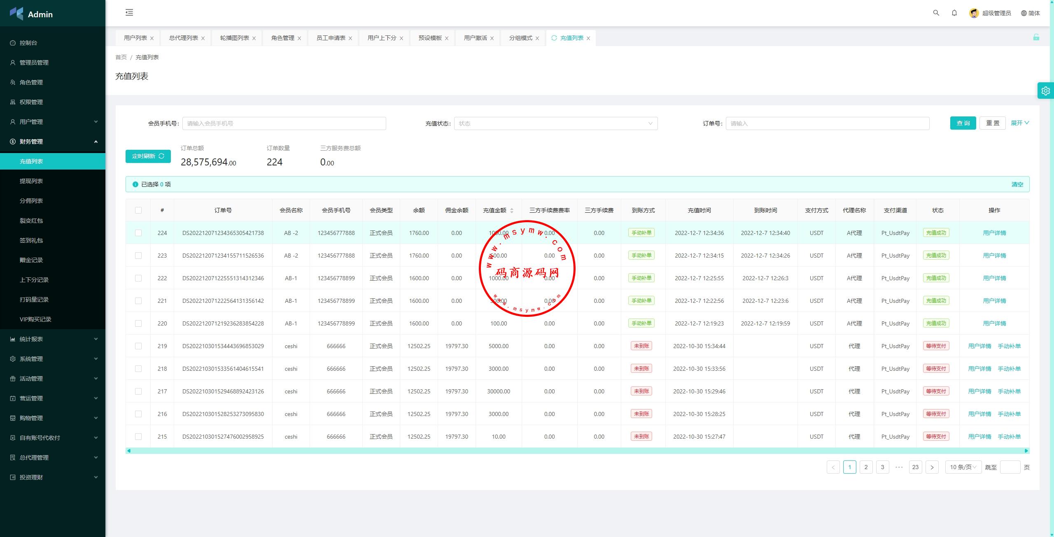This screenshot has height=537, width=1054.
Task: Click the info icon beside 已选择
Action: pos(135,184)
